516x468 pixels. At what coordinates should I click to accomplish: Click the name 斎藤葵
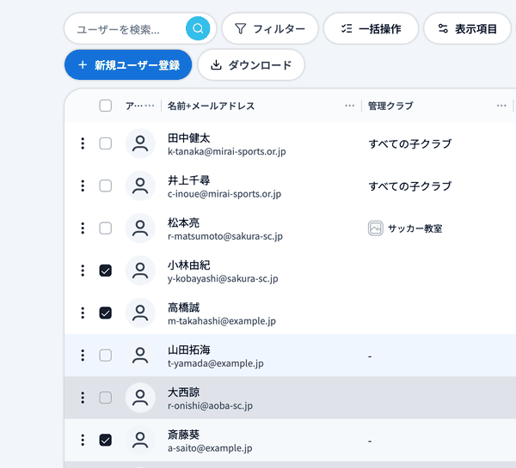183,435
